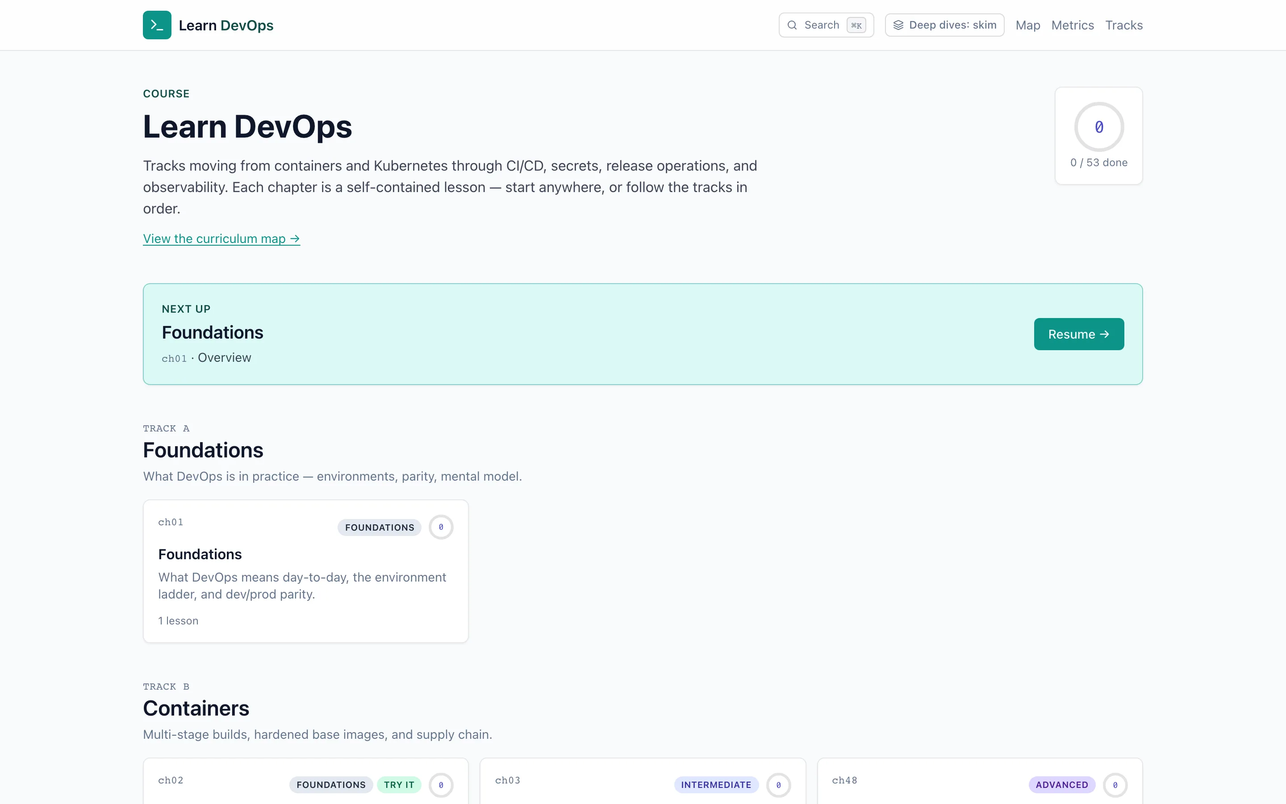Open the ch48 chapter card
Screen dimensions: 1286x804
point(979,781)
